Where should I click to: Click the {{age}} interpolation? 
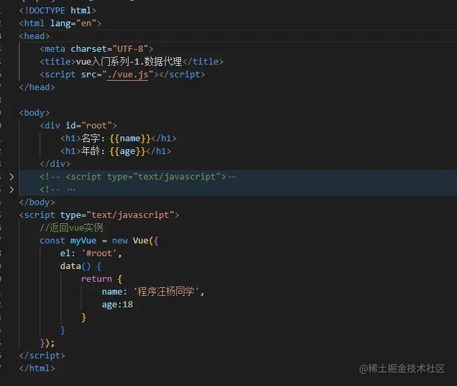127,151
